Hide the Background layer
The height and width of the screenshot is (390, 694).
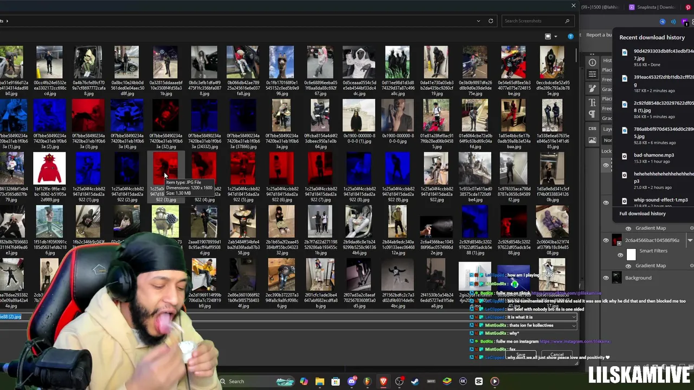tap(606, 278)
